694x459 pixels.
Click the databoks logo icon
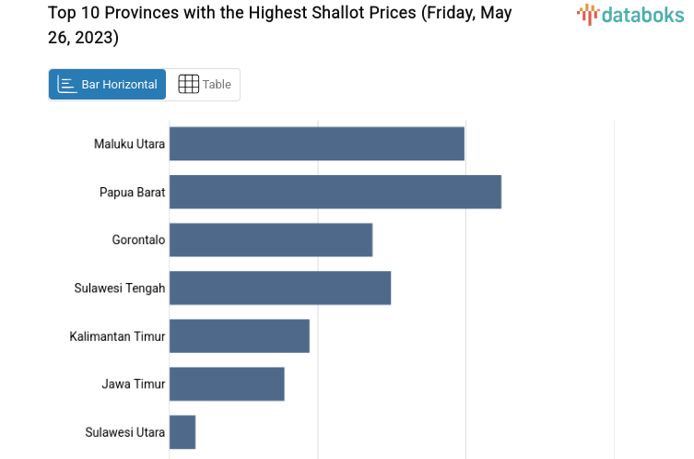pos(587,14)
